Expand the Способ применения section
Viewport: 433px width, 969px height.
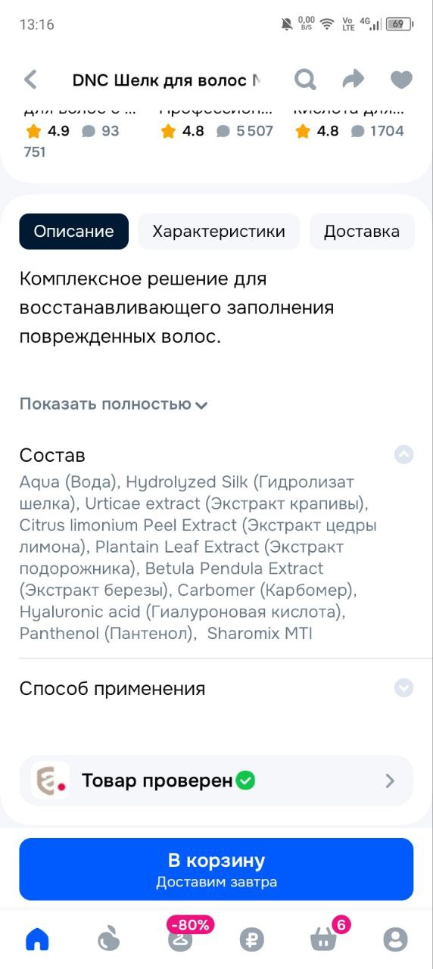click(404, 687)
